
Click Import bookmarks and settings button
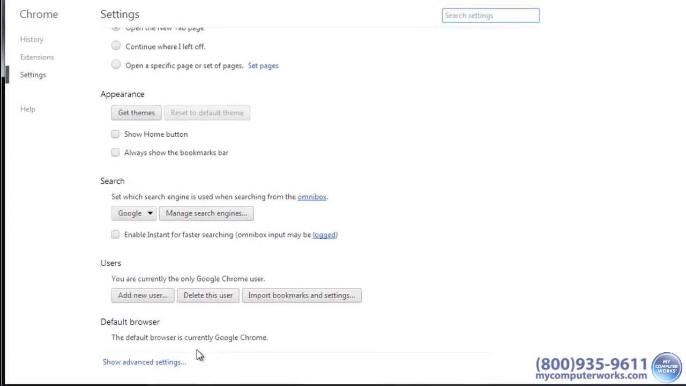[301, 295]
